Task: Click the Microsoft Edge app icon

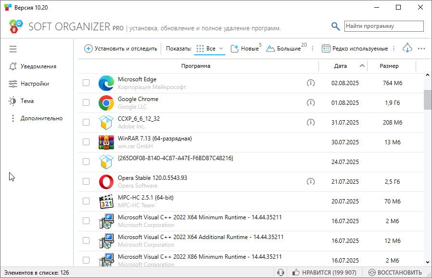Action: click(106, 83)
